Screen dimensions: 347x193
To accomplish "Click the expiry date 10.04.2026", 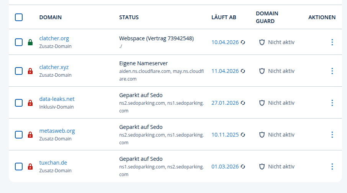I will (x=225, y=42).
